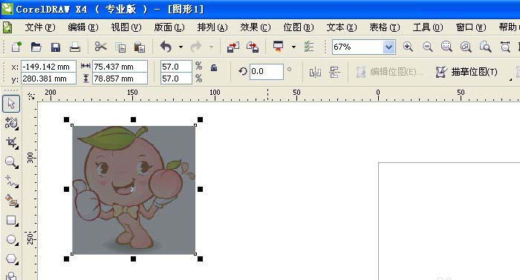Open the 窗口(W) menu
This screenshot has width=520, height=280.
coord(471,27)
